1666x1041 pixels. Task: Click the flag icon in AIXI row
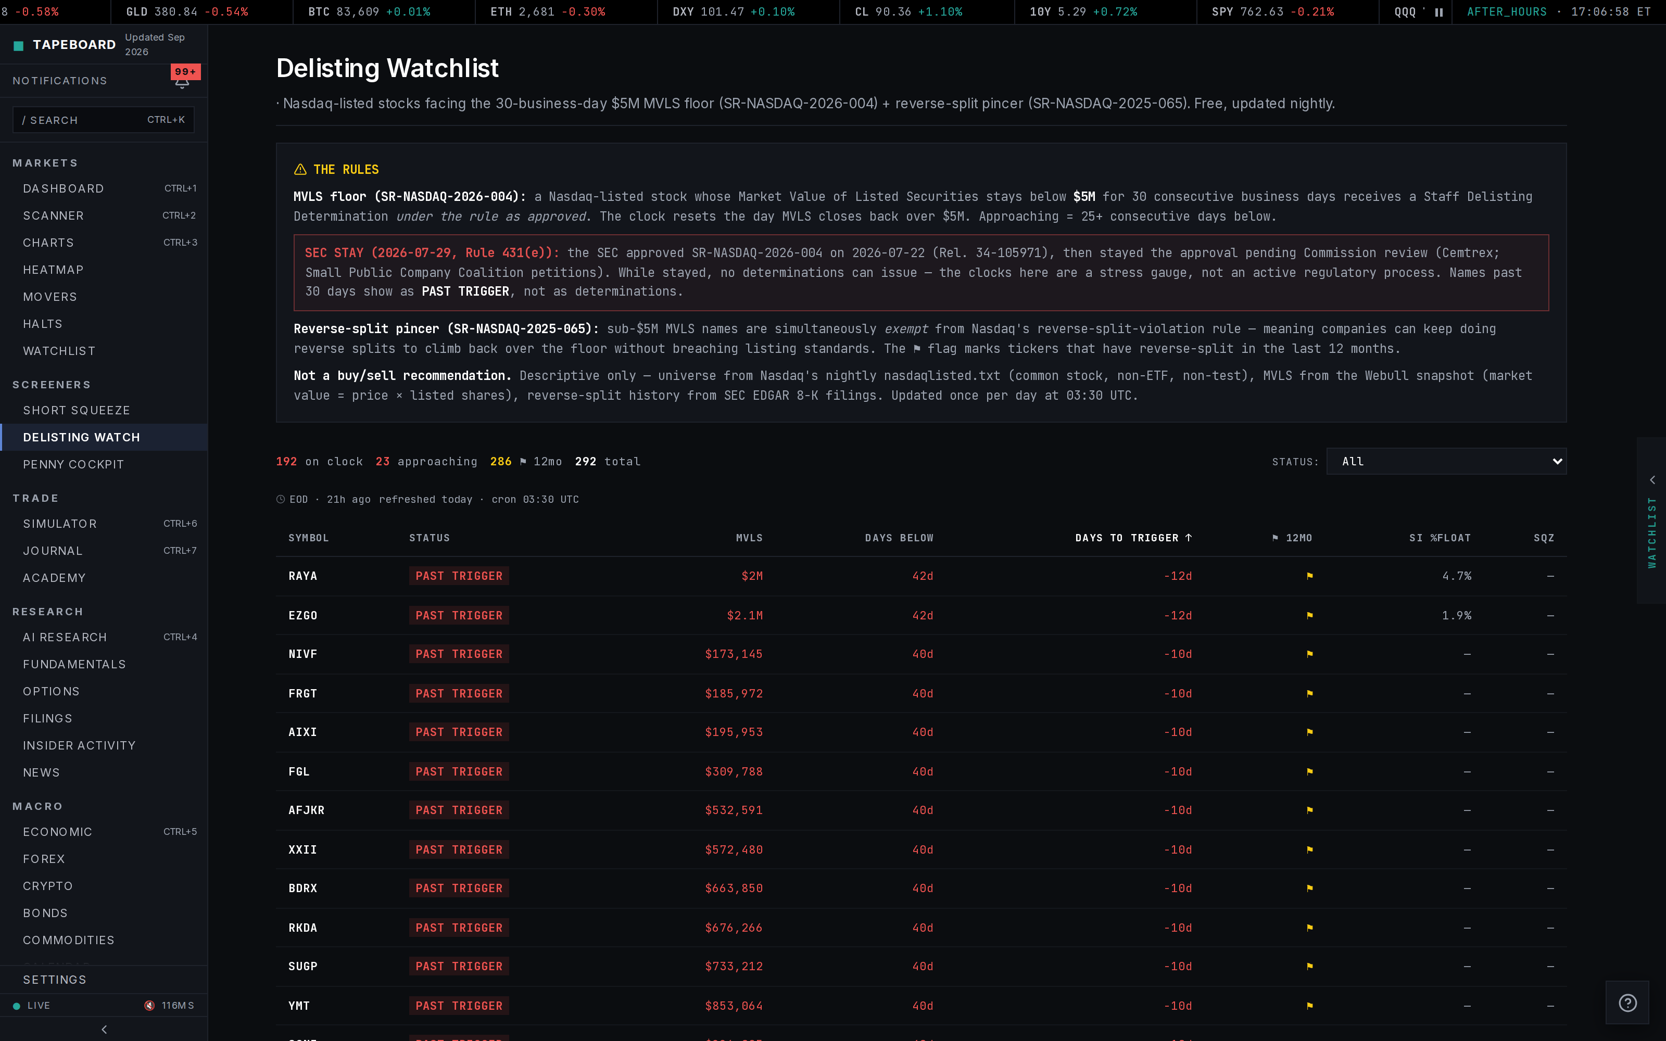point(1309,732)
